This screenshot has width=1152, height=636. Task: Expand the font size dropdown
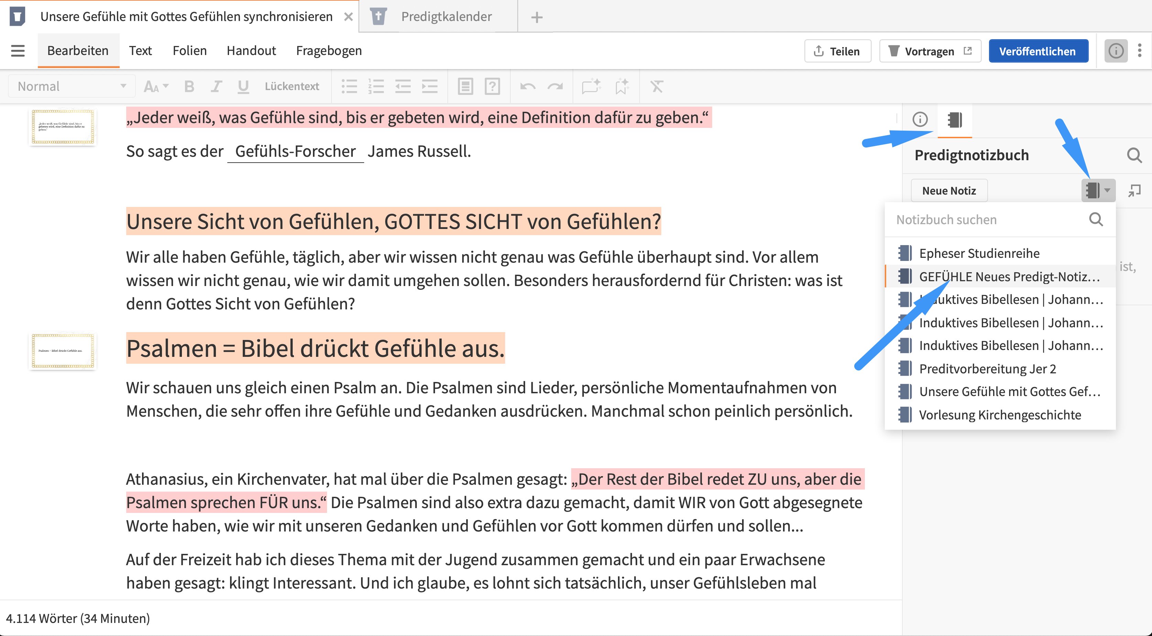156,86
